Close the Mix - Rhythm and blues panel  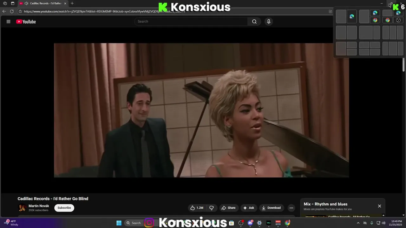coord(379,206)
